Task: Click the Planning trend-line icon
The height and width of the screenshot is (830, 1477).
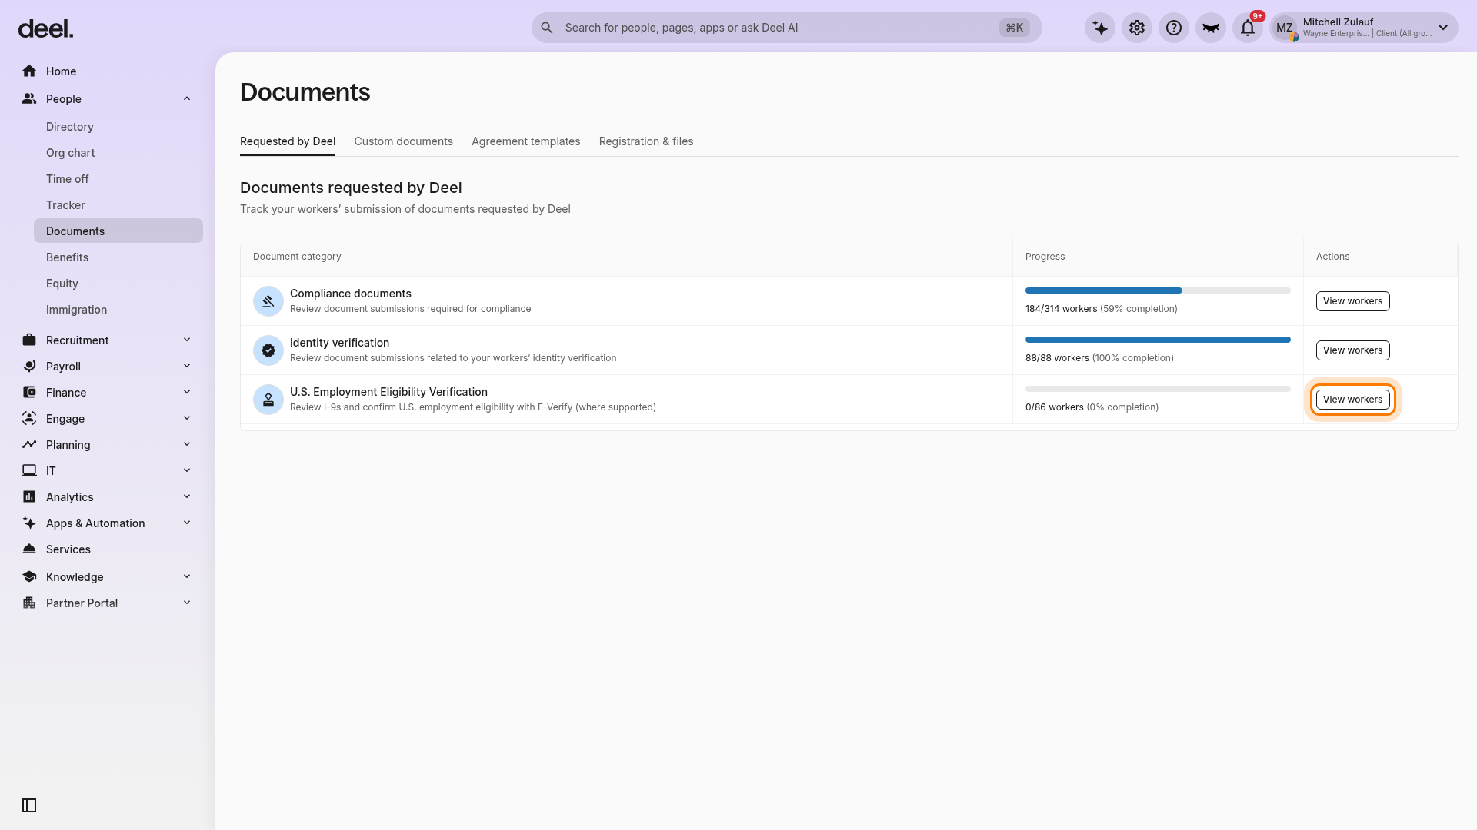Action: click(x=29, y=444)
